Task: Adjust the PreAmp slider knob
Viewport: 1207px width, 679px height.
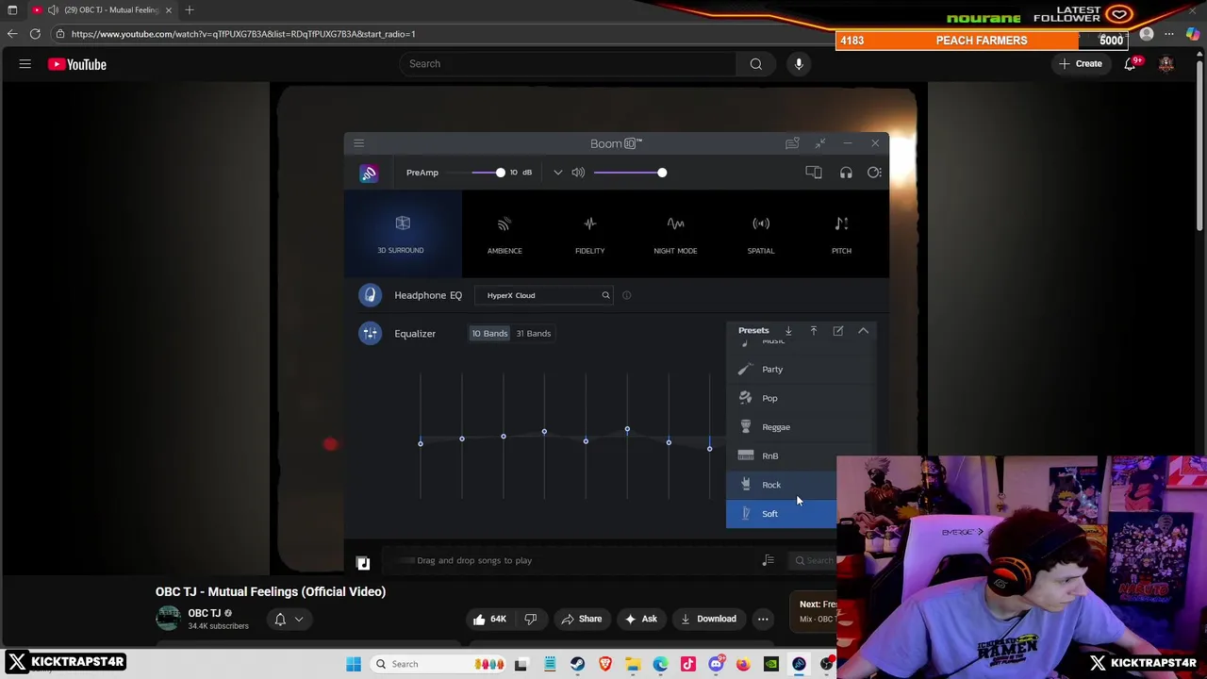Action: click(500, 173)
